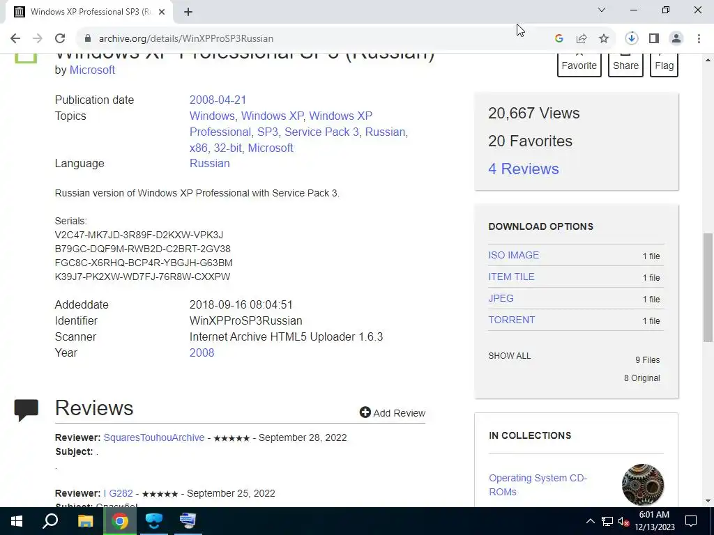714x535 pixels.
Task: Click the scrollbar up arrow
Action: [x=708, y=59]
